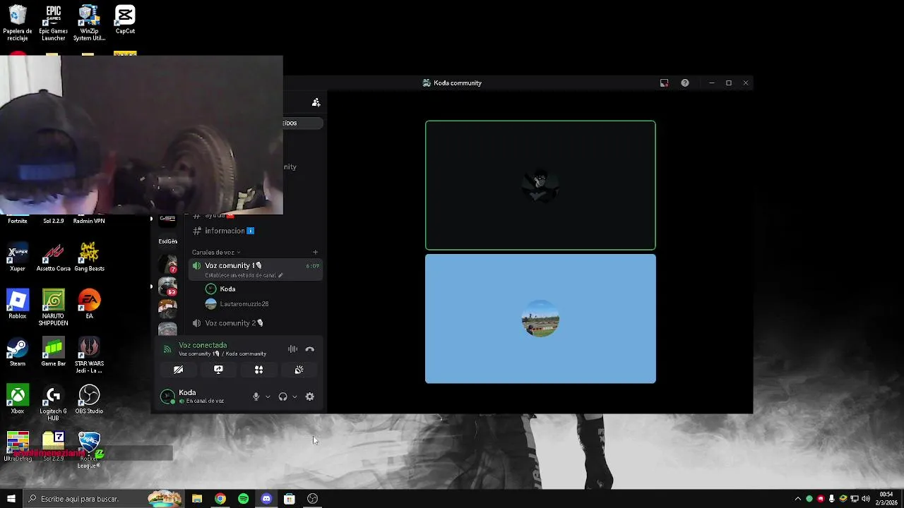Open Epic Games Launcher desktop shortcut
The height and width of the screenshot is (508, 904).
tap(53, 23)
